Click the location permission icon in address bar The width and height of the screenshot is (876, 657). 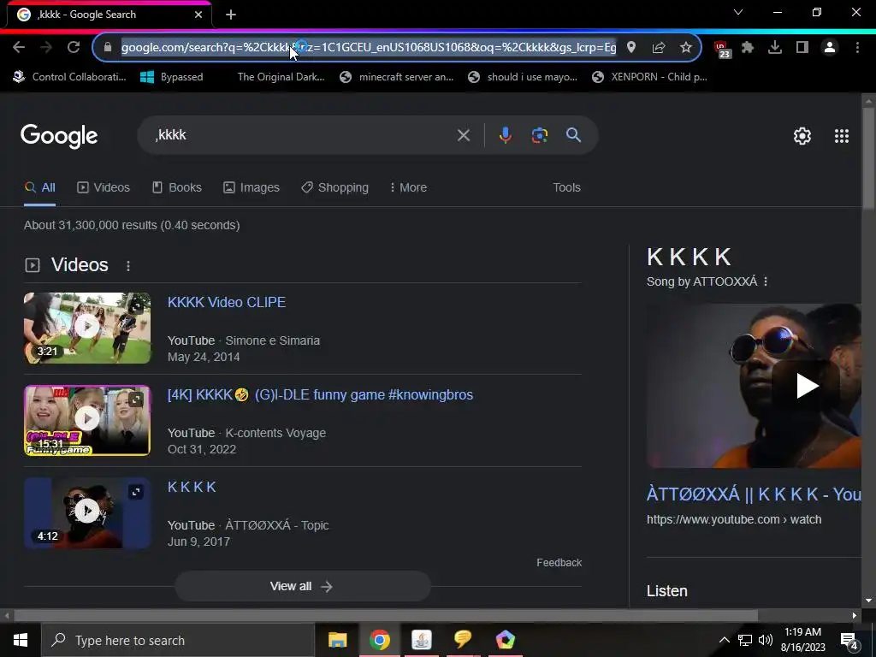[x=631, y=48]
